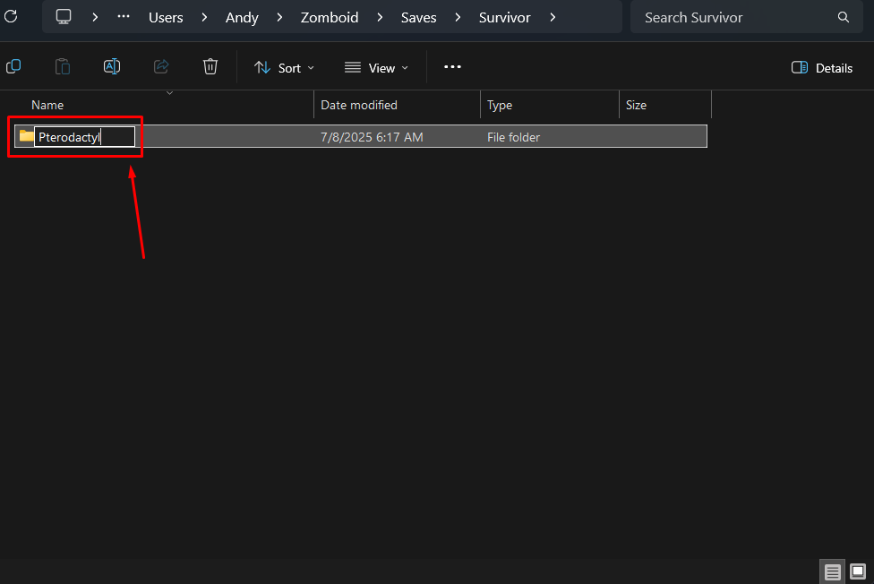The height and width of the screenshot is (584, 874).
Task: Toggle the Details pane
Action: [x=822, y=67]
